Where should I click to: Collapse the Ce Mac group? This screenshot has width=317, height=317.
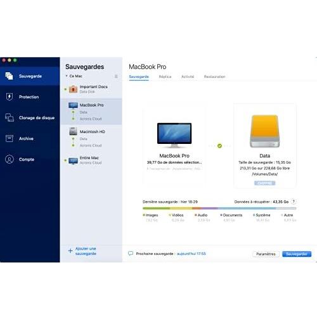[67, 76]
